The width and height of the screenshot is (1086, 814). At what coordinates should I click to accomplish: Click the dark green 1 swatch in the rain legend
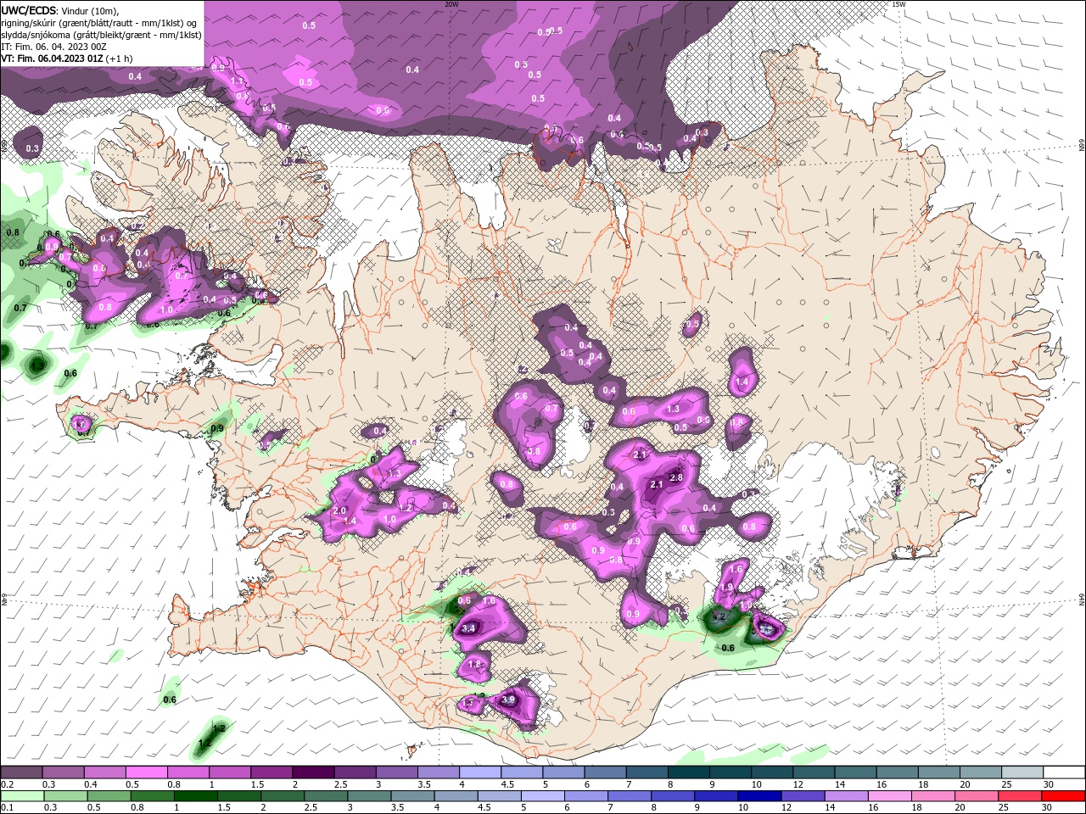tap(195, 796)
